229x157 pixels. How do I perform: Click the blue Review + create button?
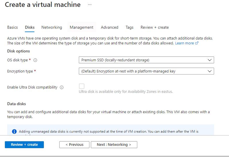[x=24, y=145]
